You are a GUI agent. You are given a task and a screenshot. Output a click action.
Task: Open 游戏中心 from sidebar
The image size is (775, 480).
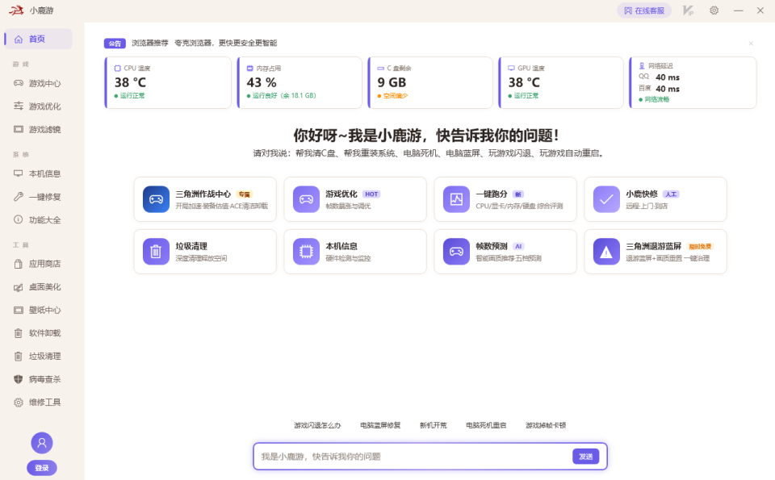click(39, 83)
